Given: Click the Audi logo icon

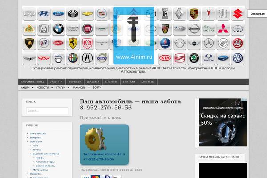Looking at the screenshot, I should click(73, 28).
